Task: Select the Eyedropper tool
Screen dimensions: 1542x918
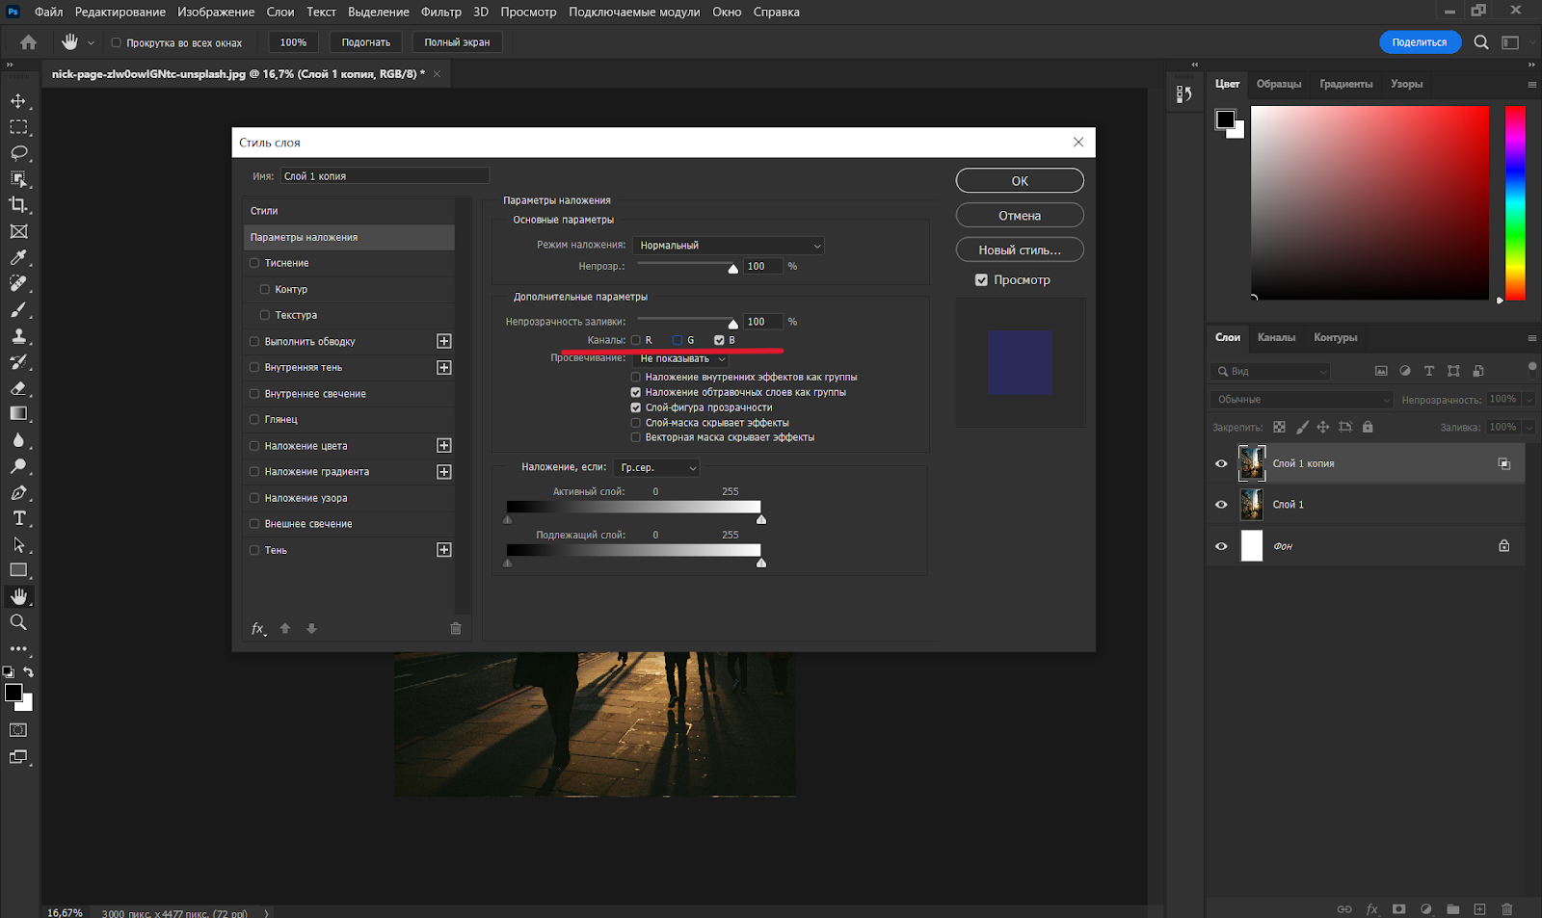Action: pyautogui.click(x=19, y=257)
